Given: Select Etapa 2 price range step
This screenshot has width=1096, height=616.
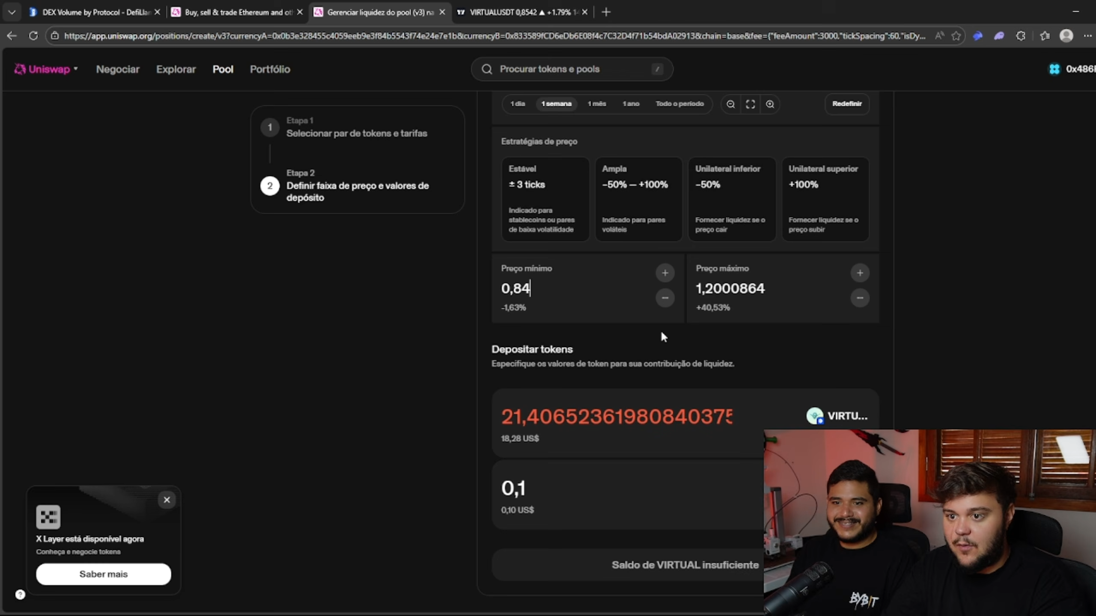Looking at the screenshot, I should point(357,186).
